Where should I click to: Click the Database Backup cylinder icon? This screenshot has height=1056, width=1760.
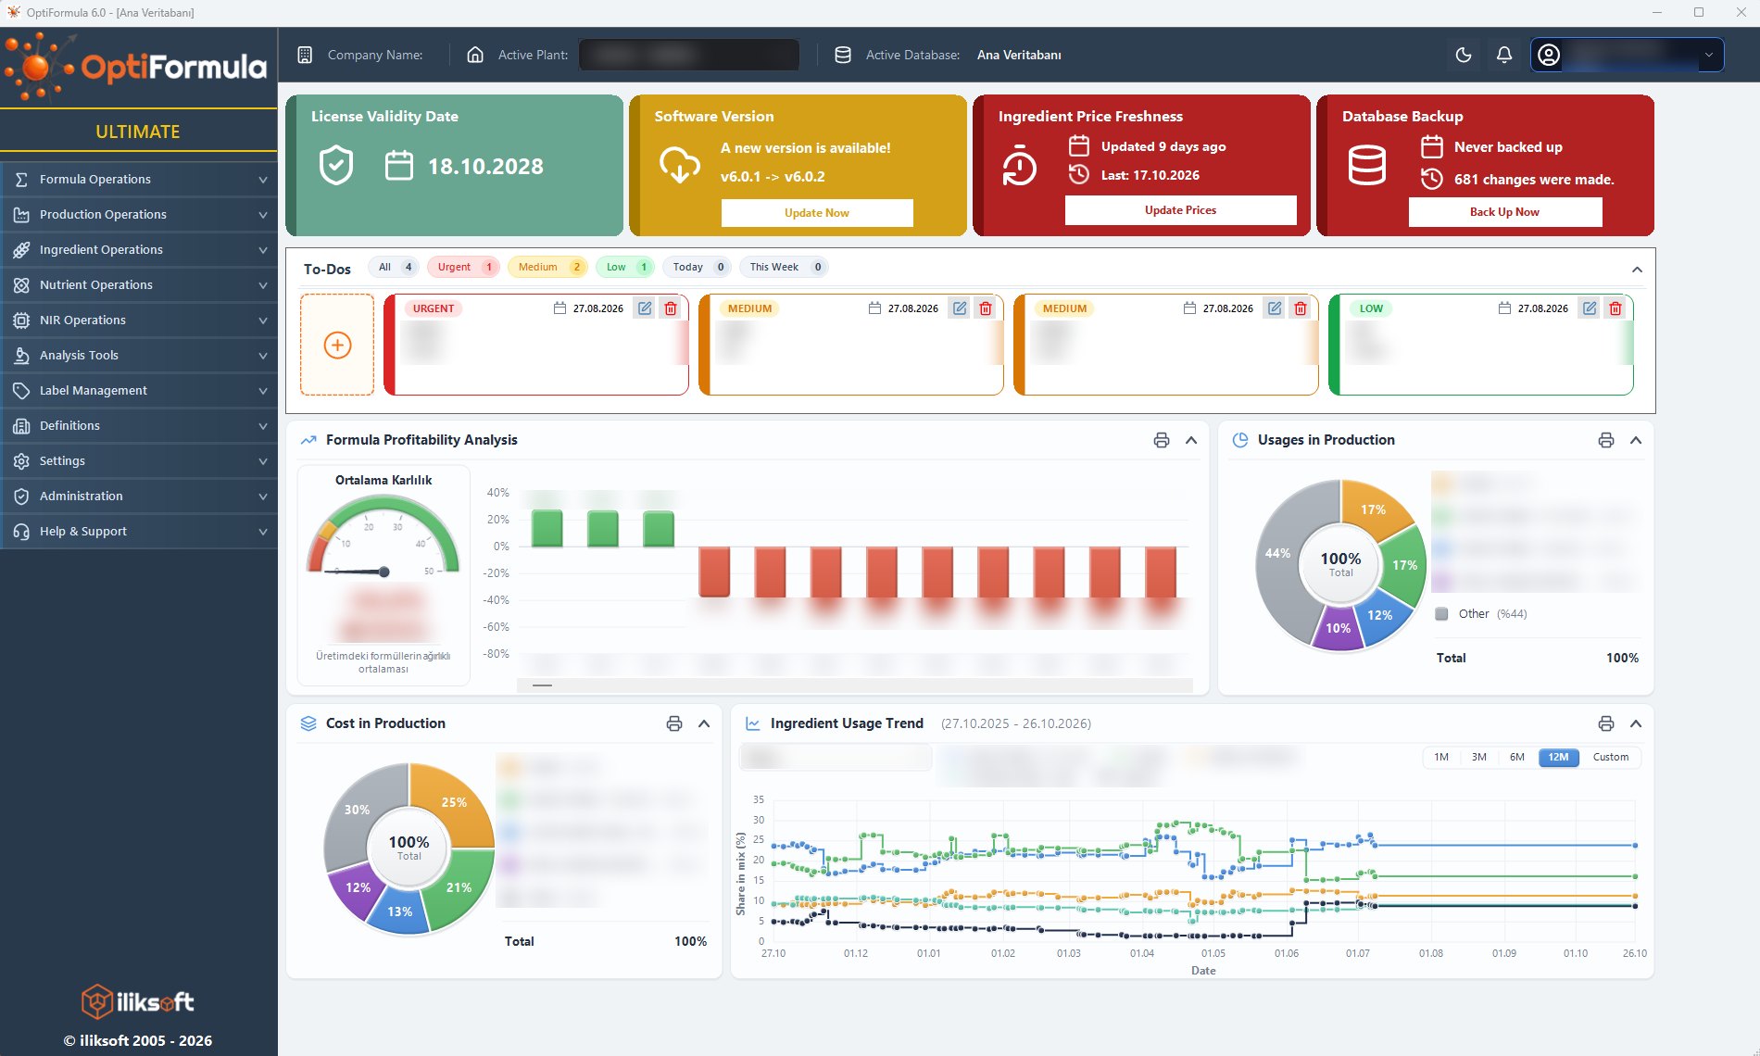[1366, 165]
